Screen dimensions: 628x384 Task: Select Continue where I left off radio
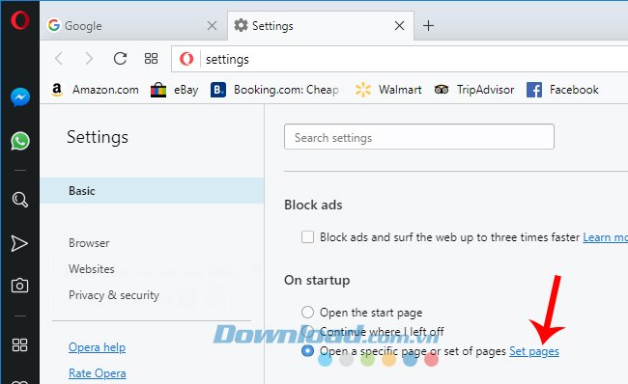(x=307, y=331)
